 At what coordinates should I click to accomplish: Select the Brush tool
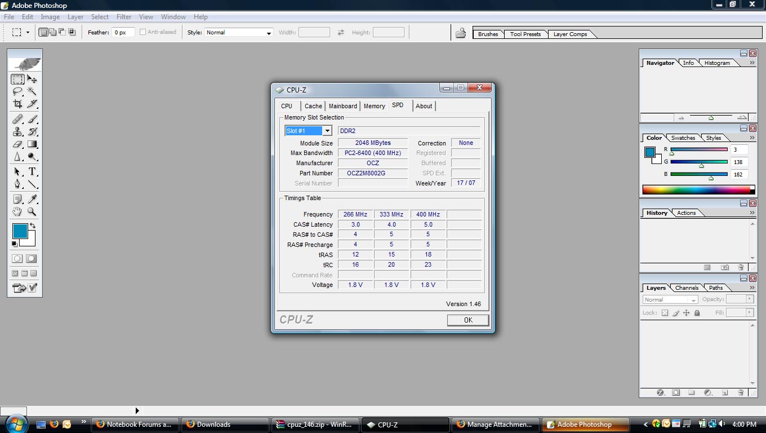[x=32, y=119]
